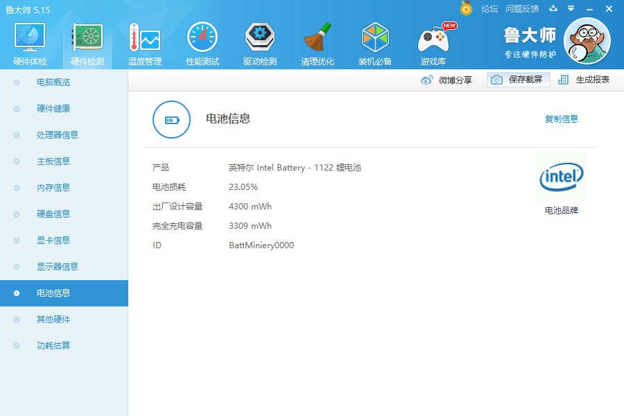624x416 pixels.
Task: Open the 论坛 forum link
Action: pos(489,9)
